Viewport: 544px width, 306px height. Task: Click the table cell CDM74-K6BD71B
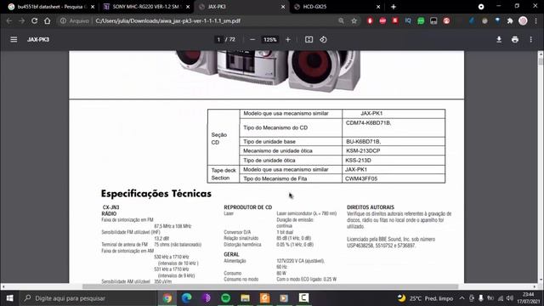pos(394,127)
